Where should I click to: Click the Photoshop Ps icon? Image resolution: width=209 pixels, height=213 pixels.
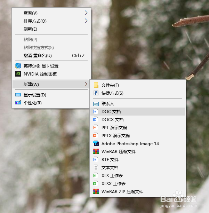(x=96, y=143)
